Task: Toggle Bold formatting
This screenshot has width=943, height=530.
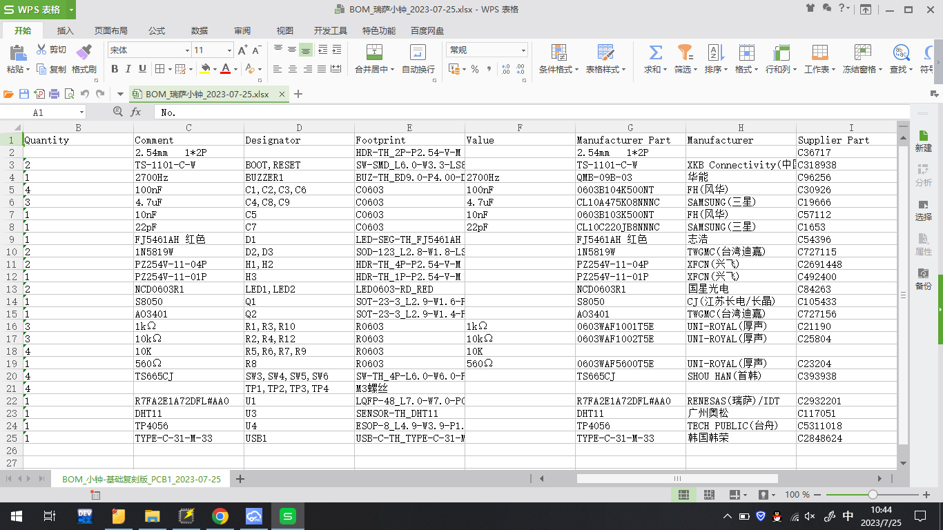Action: tap(115, 69)
